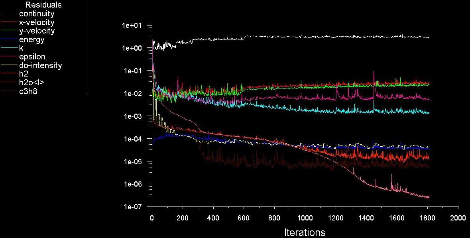Click the 2000 x-axis tick label
Image resolution: width=470 pixels, height=238 pixels.
pos(458,218)
